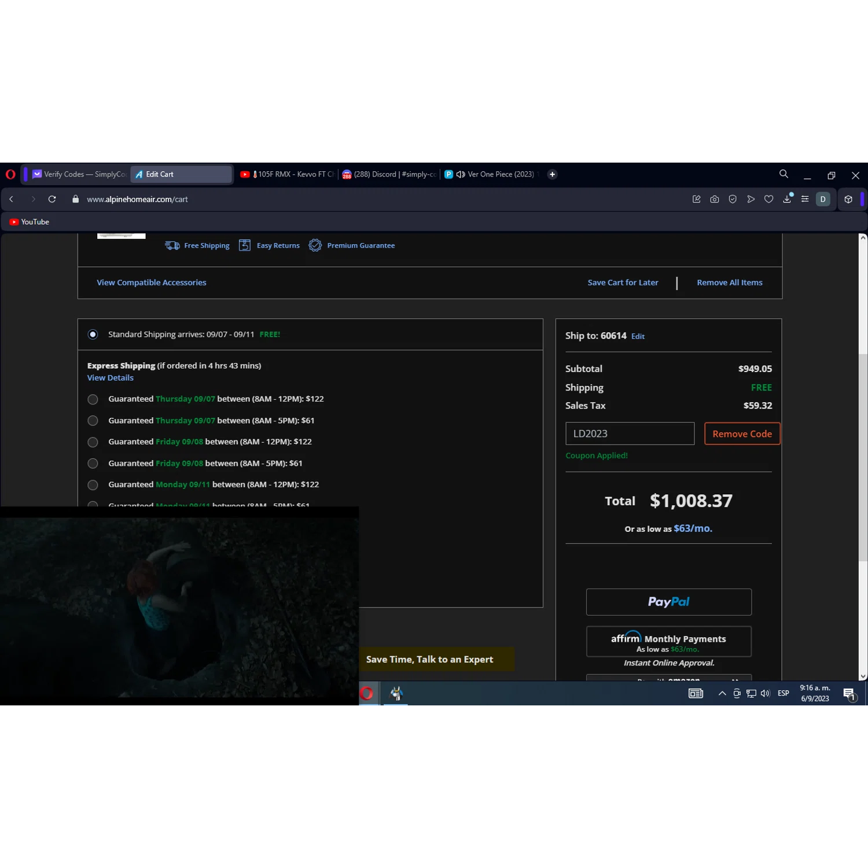Open View Compatible Accessories link
Screen dimensions: 868x868
coord(152,282)
